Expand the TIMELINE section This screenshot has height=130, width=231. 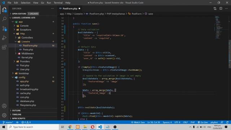(17, 114)
